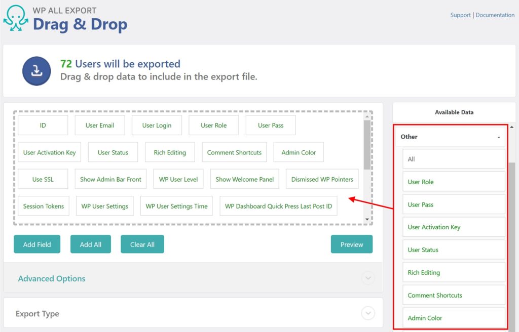
Task: Click the Clear All button
Action: pos(142,244)
